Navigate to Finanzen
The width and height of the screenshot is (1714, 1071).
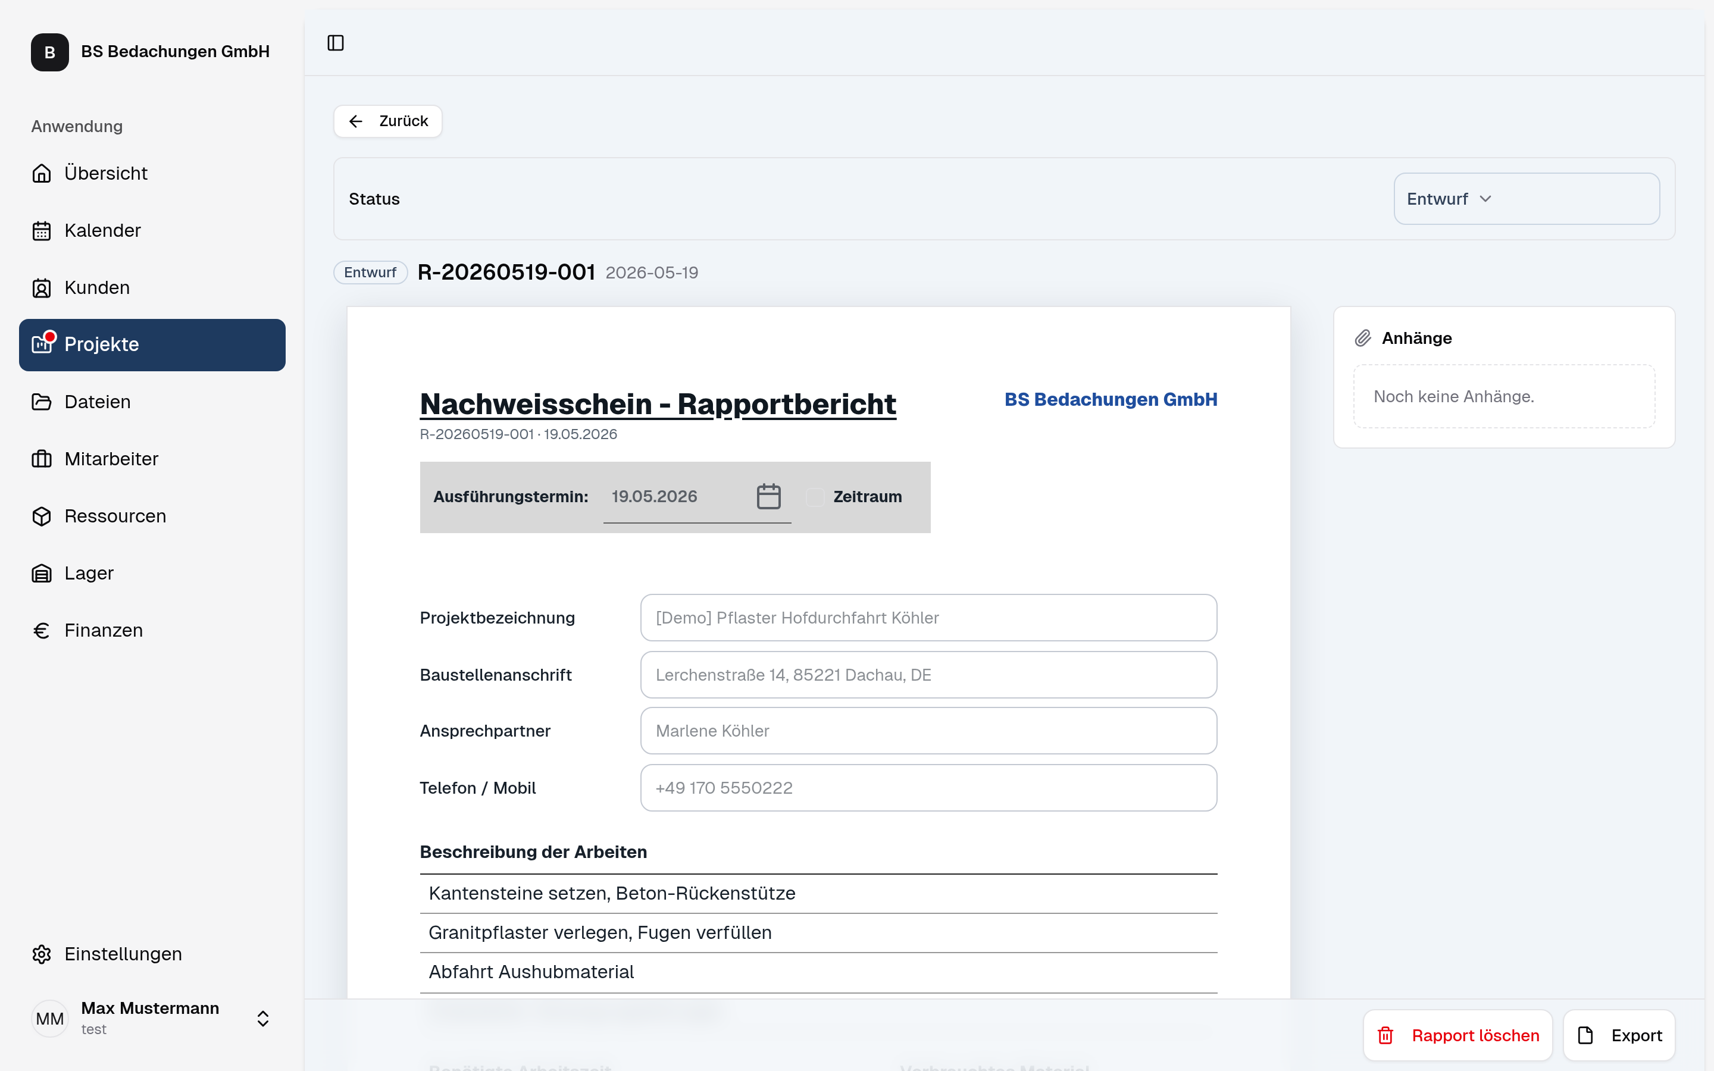(x=152, y=631)
